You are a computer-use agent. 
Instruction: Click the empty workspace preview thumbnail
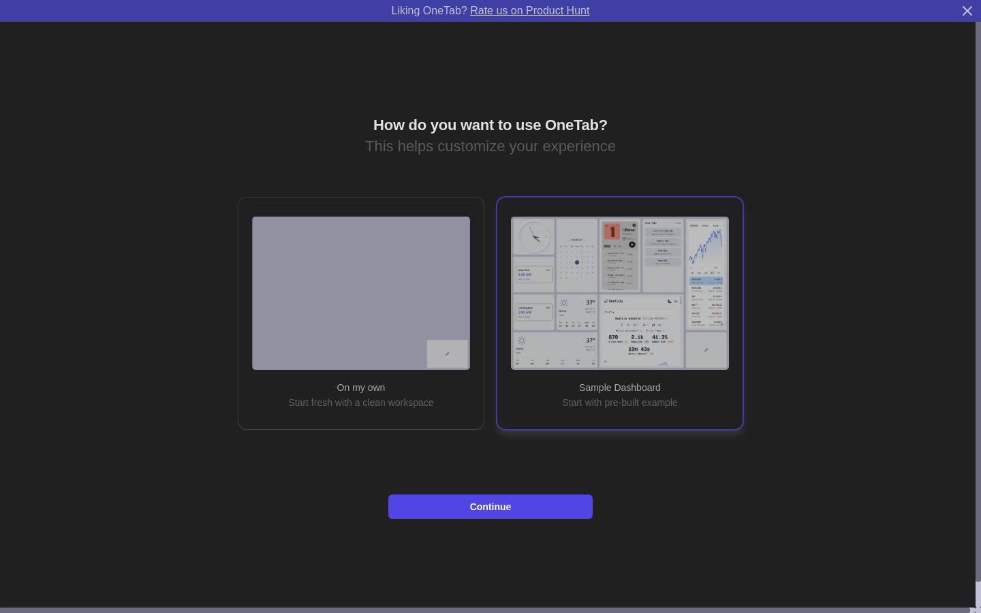(x=361, y=293)
